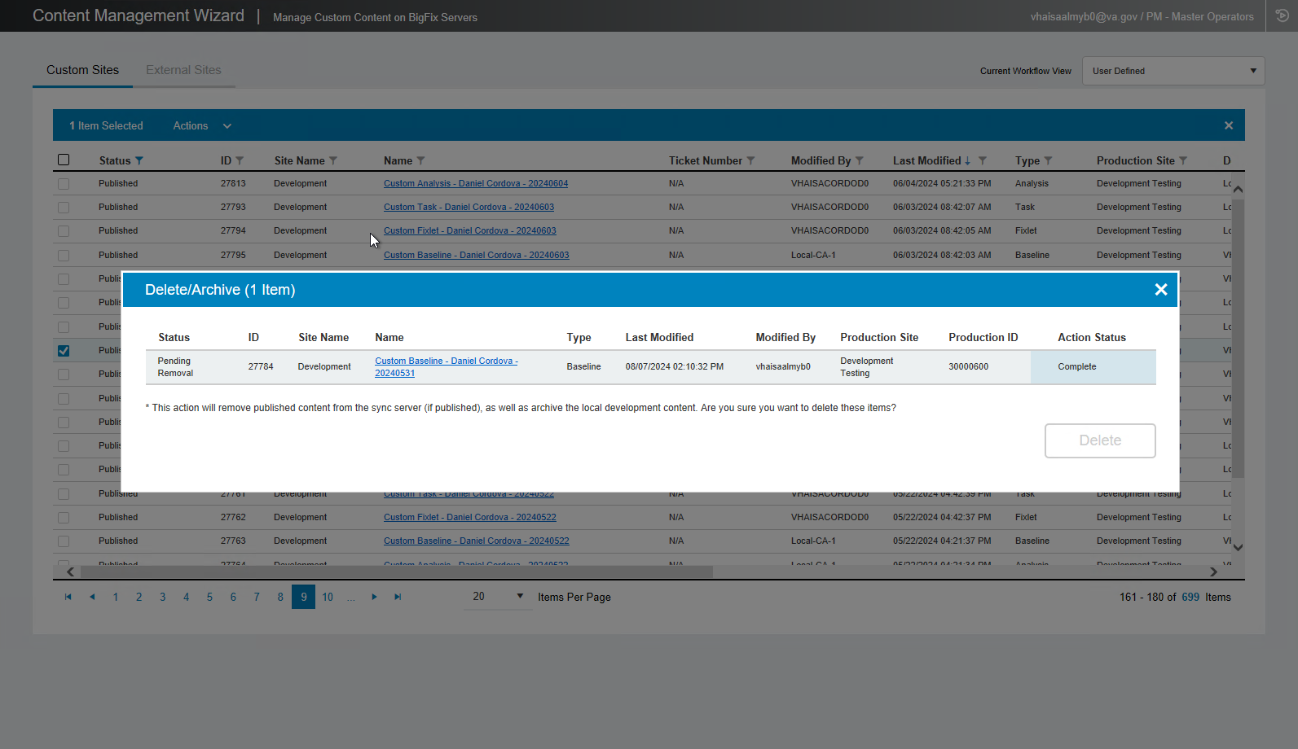The image size is (1298, 749).
Task: Filter the Last Modified column
Action: pos(983,160)
